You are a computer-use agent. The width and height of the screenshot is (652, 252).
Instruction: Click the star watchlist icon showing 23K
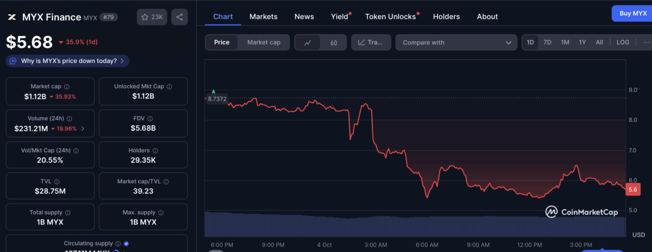tap(152, 17)
